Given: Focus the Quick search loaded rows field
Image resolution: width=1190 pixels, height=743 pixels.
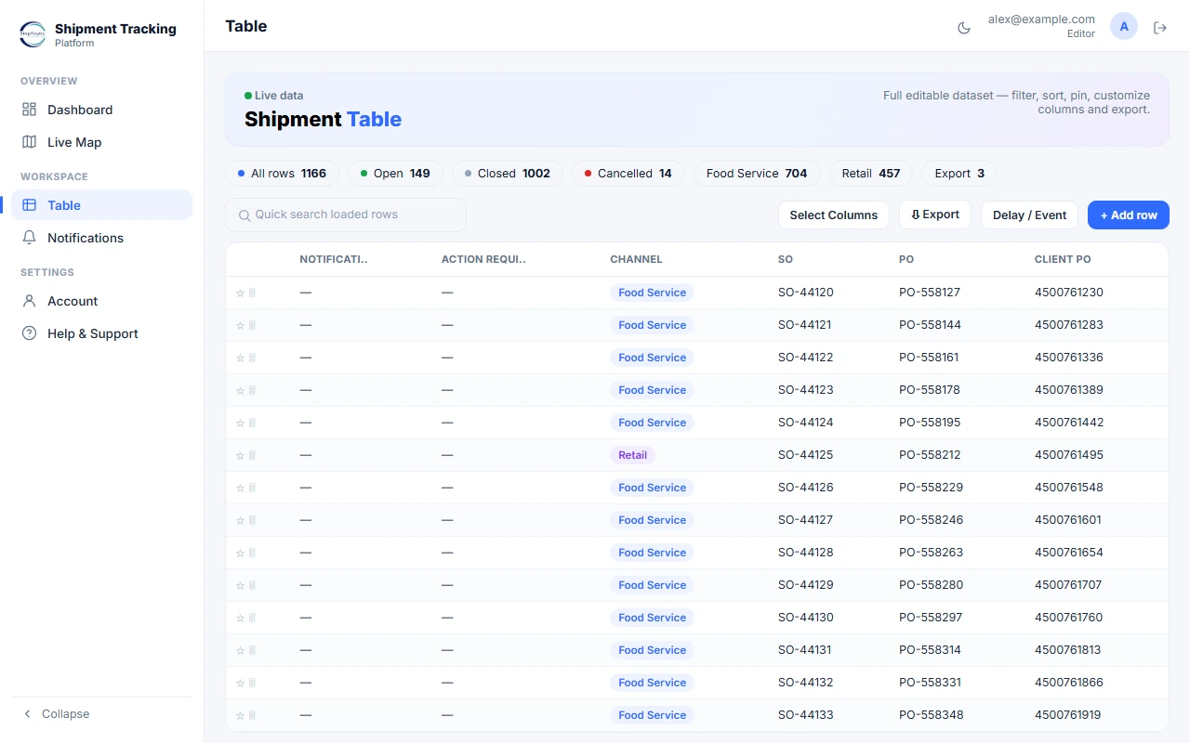Looking at the screenshot, I should pyautogui.click(x=346, y=215).
